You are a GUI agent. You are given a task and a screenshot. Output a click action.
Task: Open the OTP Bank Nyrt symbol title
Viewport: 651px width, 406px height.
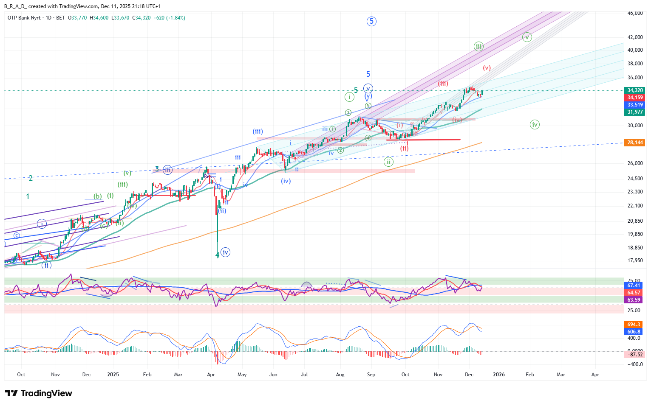tap(24, 18)
